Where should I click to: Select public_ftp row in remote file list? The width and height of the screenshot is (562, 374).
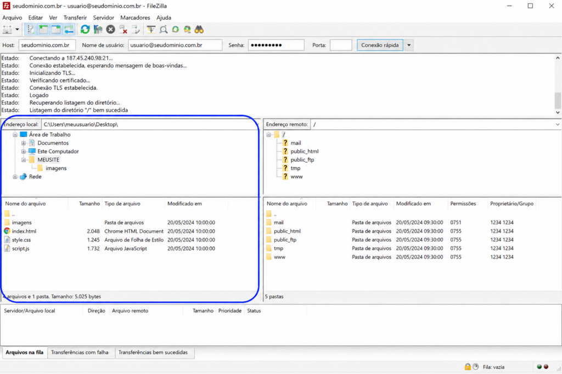412,239
